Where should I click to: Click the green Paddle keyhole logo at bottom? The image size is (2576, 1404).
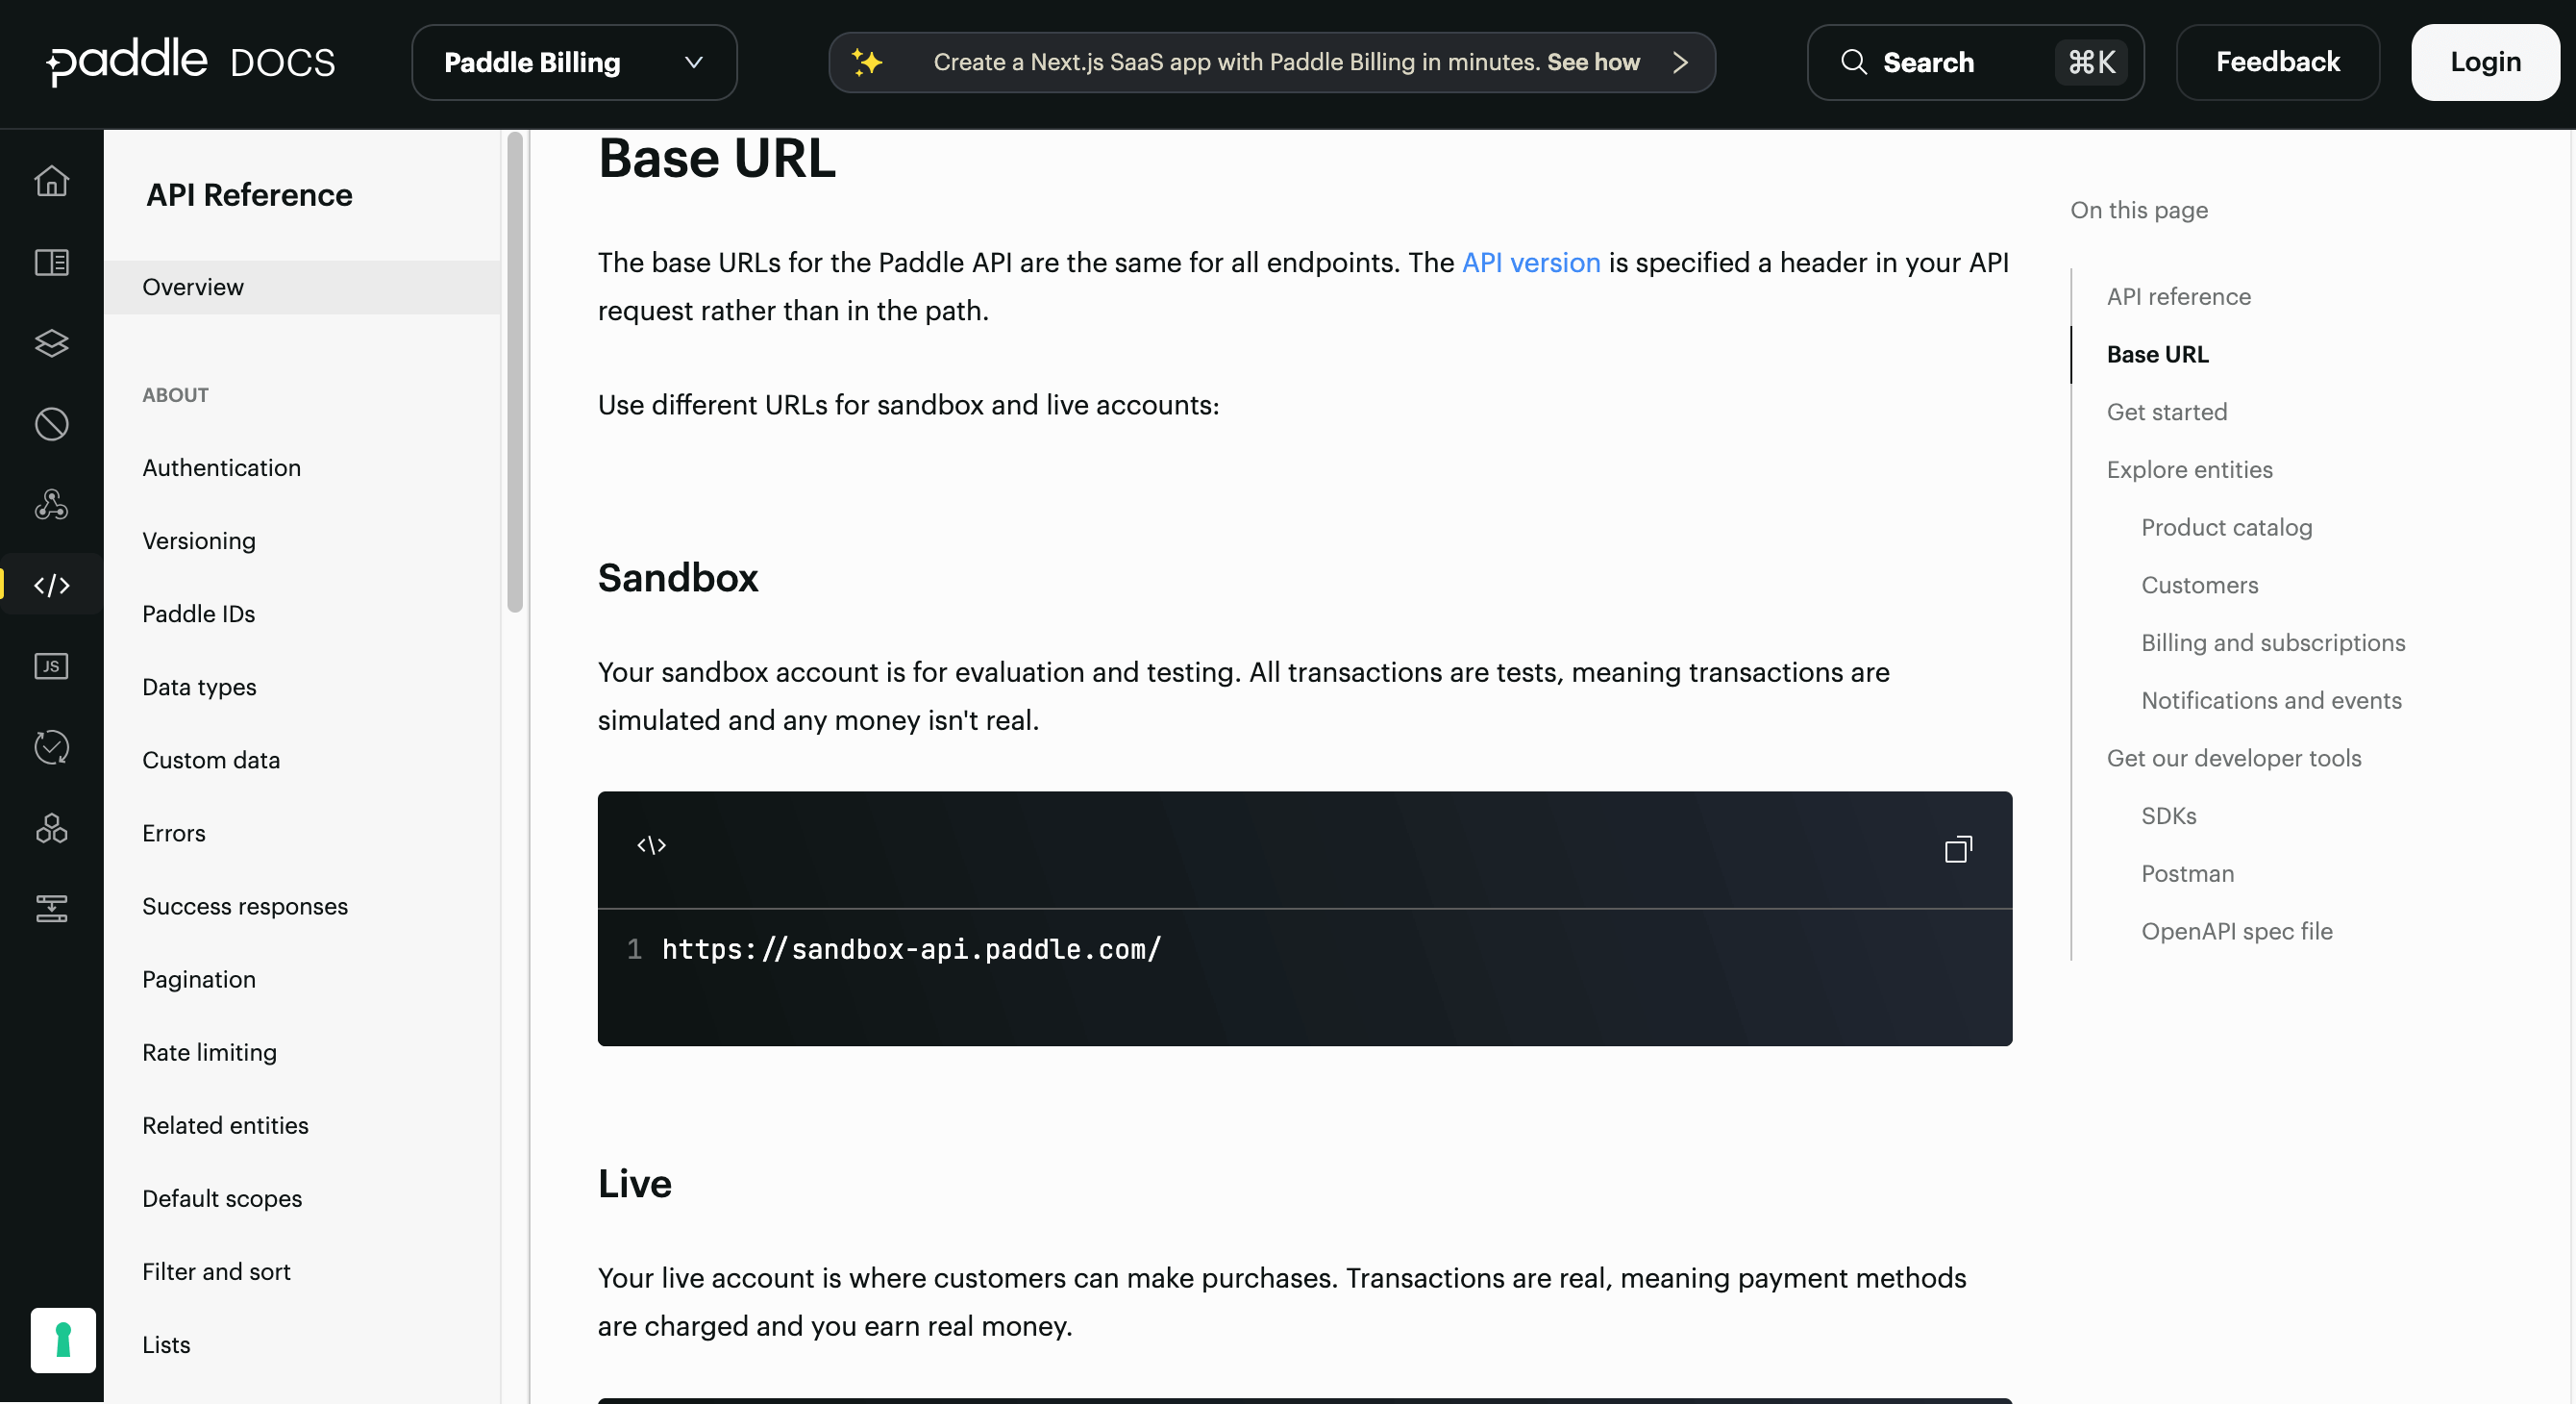63,1340
